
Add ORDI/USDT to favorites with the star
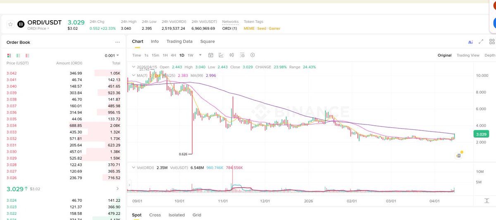10,25
